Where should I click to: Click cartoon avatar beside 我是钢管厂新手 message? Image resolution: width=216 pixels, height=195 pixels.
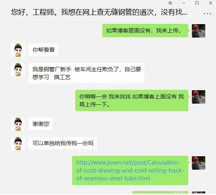pyautogui.click(x=18, y=70)
